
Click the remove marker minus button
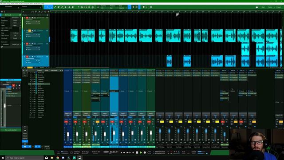(x=40, y=15)
